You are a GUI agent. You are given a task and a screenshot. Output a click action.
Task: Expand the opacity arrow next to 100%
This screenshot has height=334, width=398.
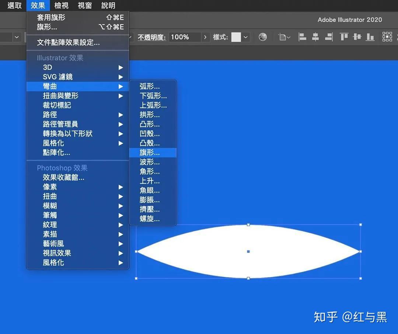coord(205,37)
